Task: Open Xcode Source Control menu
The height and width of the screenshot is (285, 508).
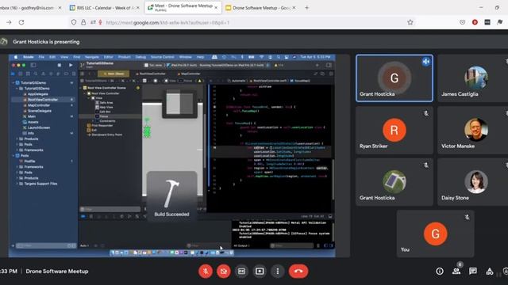Action: click(162, 57)
